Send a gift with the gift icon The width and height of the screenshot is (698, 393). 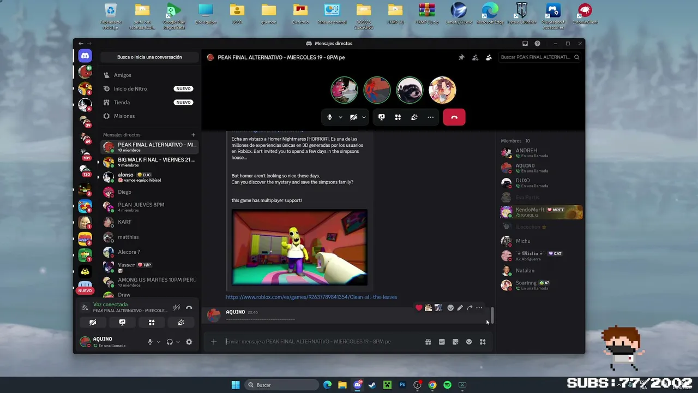[x=428, y=342]
